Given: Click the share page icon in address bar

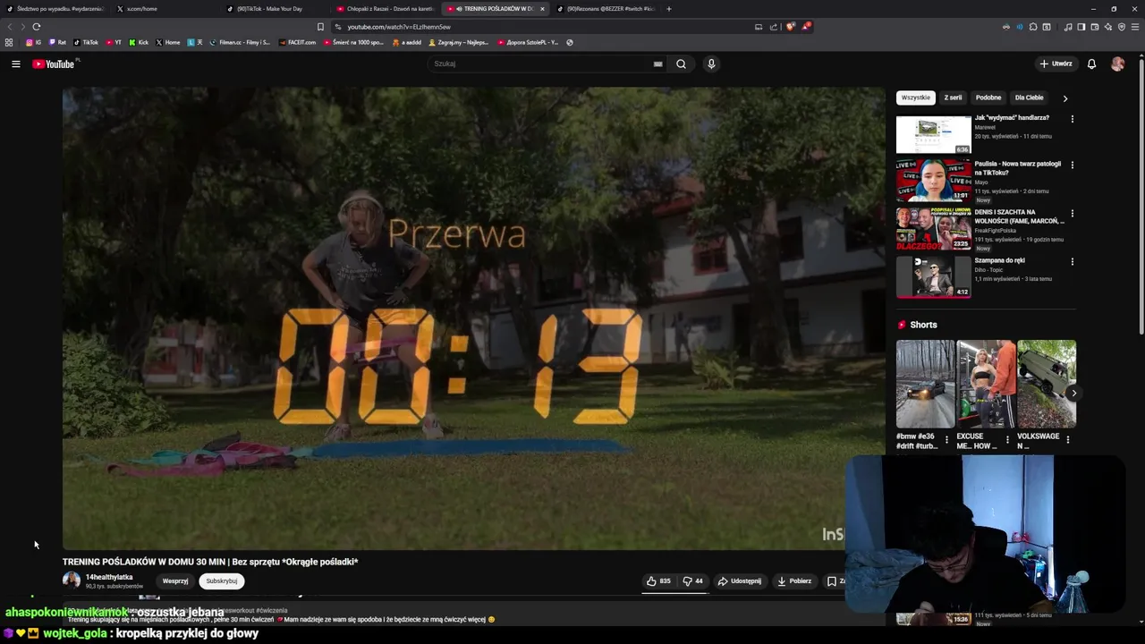Looking at the screenshot, I should [x=774, y=27].
